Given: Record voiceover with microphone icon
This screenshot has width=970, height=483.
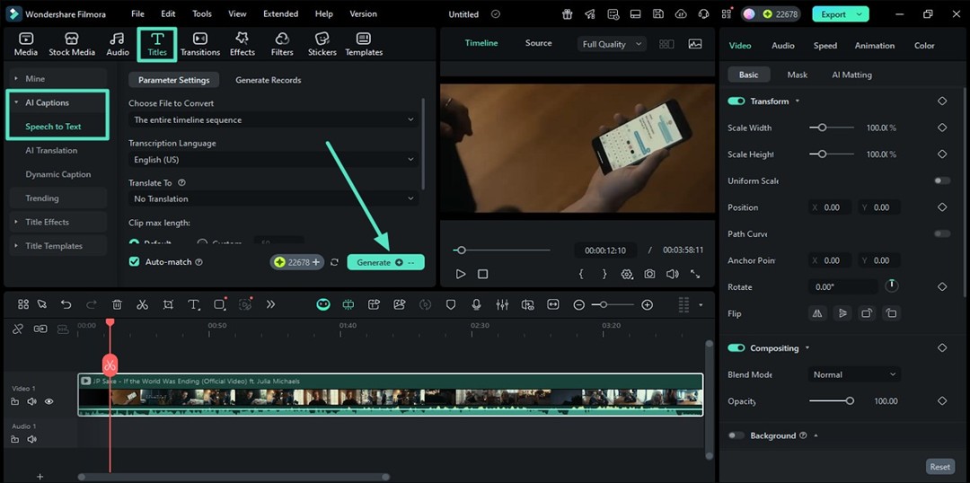Looking at the screenshot, I should 477,305.
